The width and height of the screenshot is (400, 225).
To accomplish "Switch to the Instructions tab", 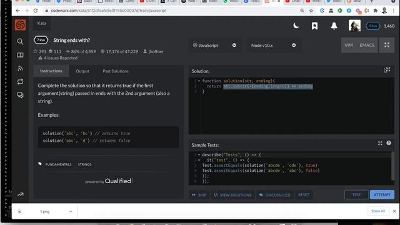I will (x=51, y=71).
